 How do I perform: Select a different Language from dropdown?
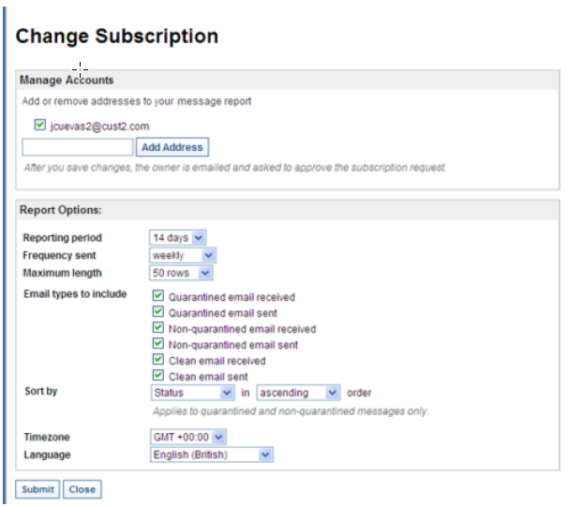click(212, 455)
